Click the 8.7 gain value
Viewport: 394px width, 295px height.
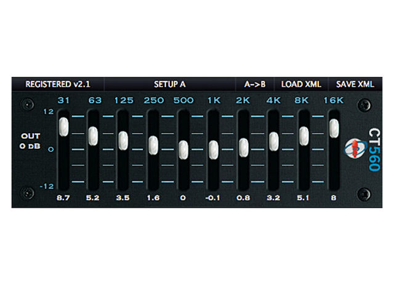(63, 198)
